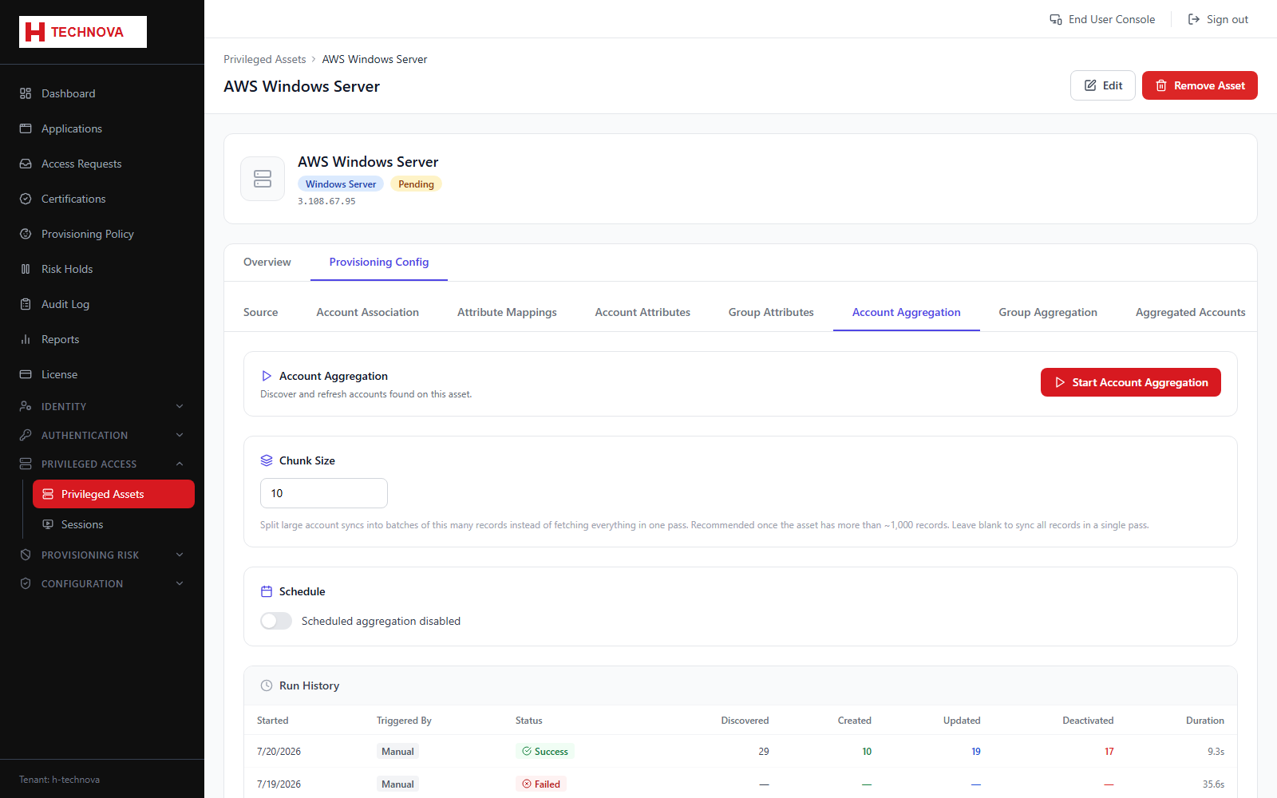Open the Attribute Mappings sub-tab
Viewport: 1277px width, 798px height.
[x=507, y=312]
